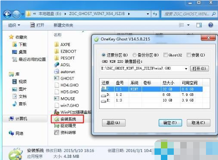Select the 安装系统 application
The image size is (218, 160).
click(x=65, y=119)
